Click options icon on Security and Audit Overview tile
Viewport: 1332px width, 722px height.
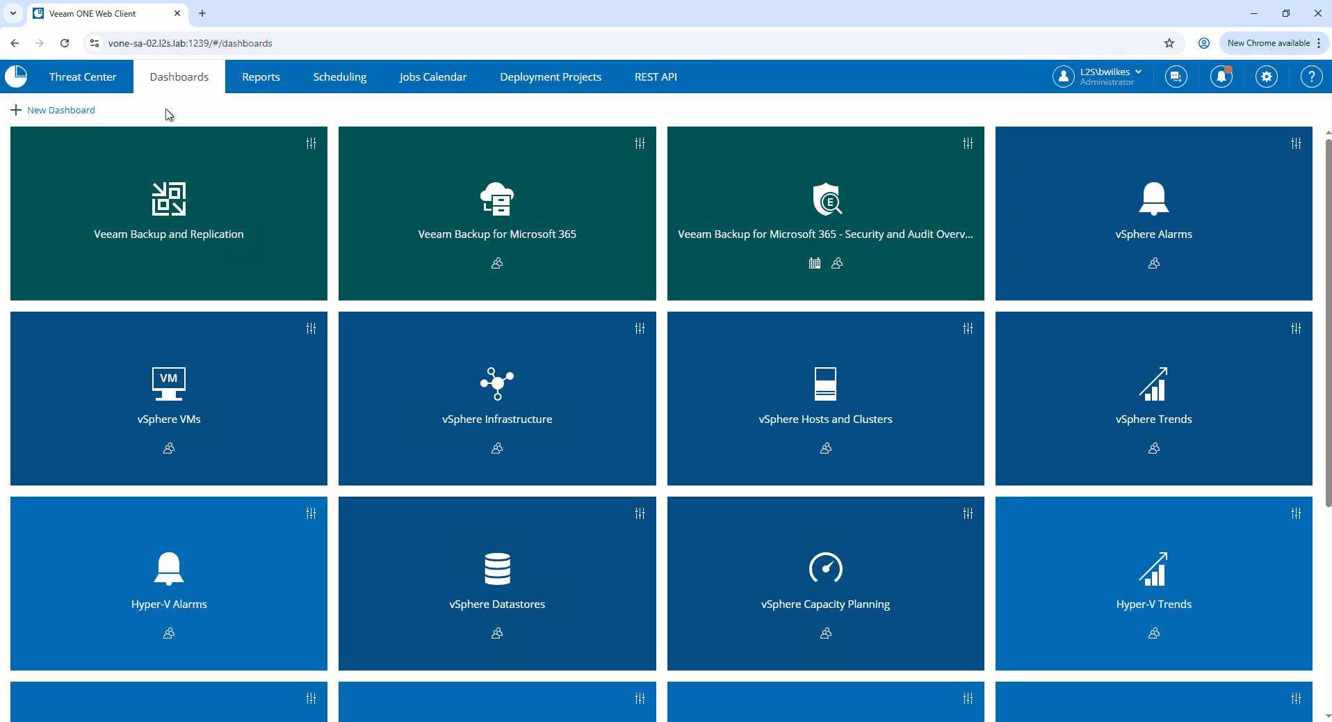(x=968, y=143)
